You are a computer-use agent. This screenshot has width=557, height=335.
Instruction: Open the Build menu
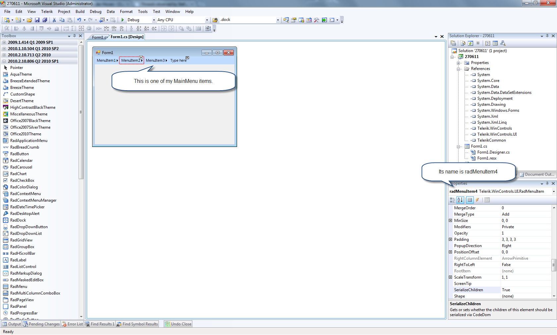[x=80, y=12]
